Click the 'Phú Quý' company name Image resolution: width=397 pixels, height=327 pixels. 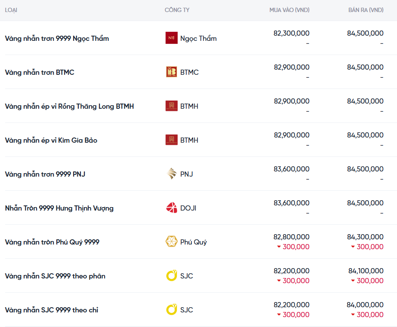(x=194, y=242)
